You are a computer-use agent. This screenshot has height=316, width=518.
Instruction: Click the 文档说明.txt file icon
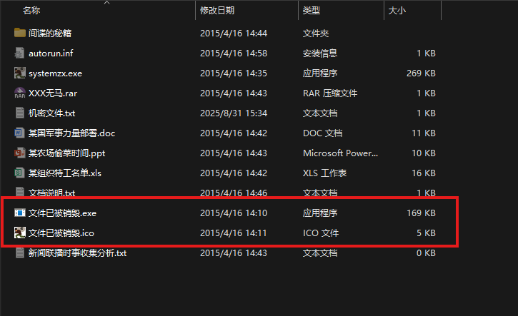point(20,192)
